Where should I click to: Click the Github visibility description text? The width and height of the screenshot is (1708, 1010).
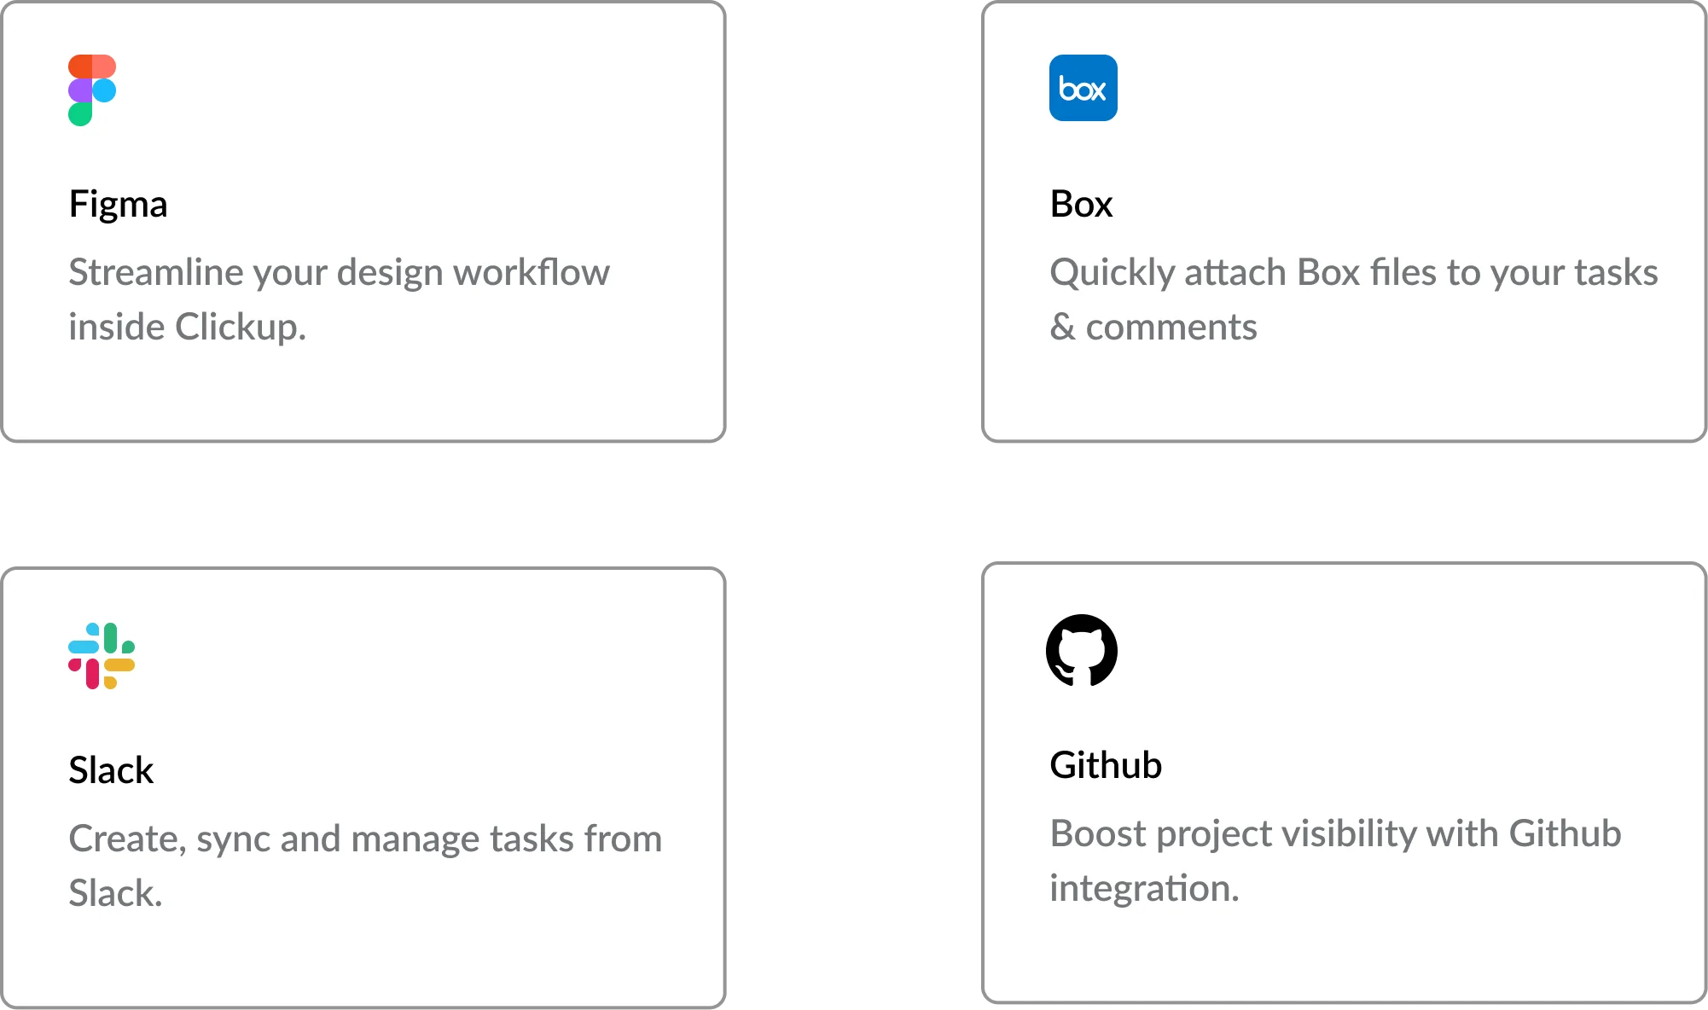1336,833
